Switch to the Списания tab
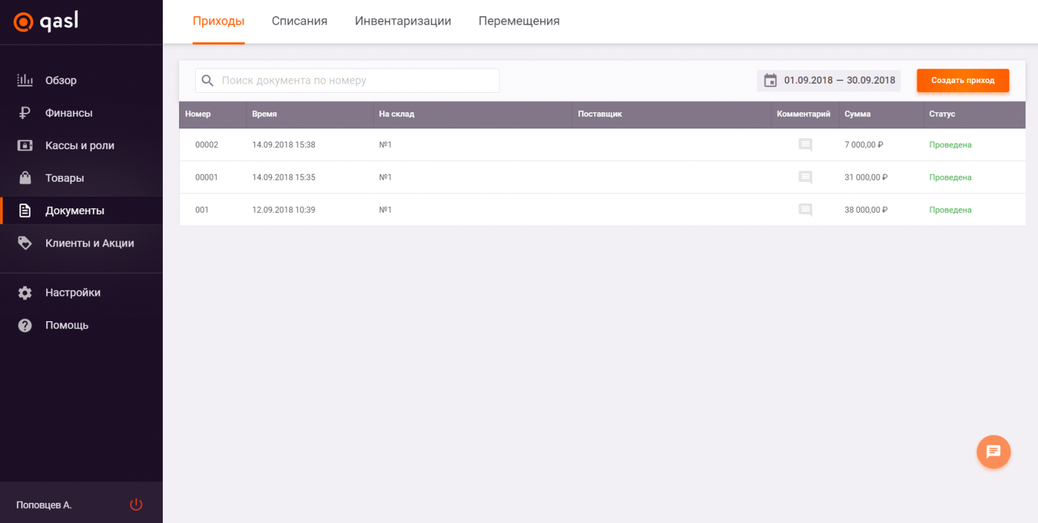1038x523 pixels. click(299, 21)
